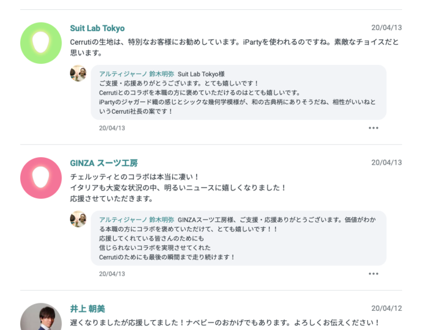Image resolution: width=427 pixels, height=330 pixels.
Task: Click the timestamp under the reply to GINZA スーツ工房
Action: pos(111,274)
